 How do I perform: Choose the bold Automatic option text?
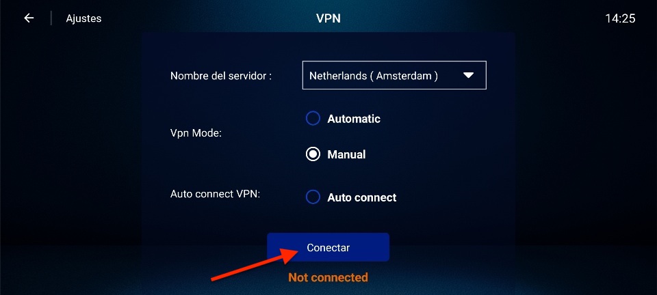click(x=354, y=119)
